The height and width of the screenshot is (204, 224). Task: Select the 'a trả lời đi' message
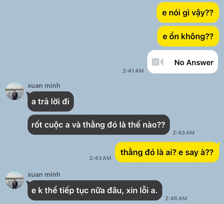click(51, 101)
